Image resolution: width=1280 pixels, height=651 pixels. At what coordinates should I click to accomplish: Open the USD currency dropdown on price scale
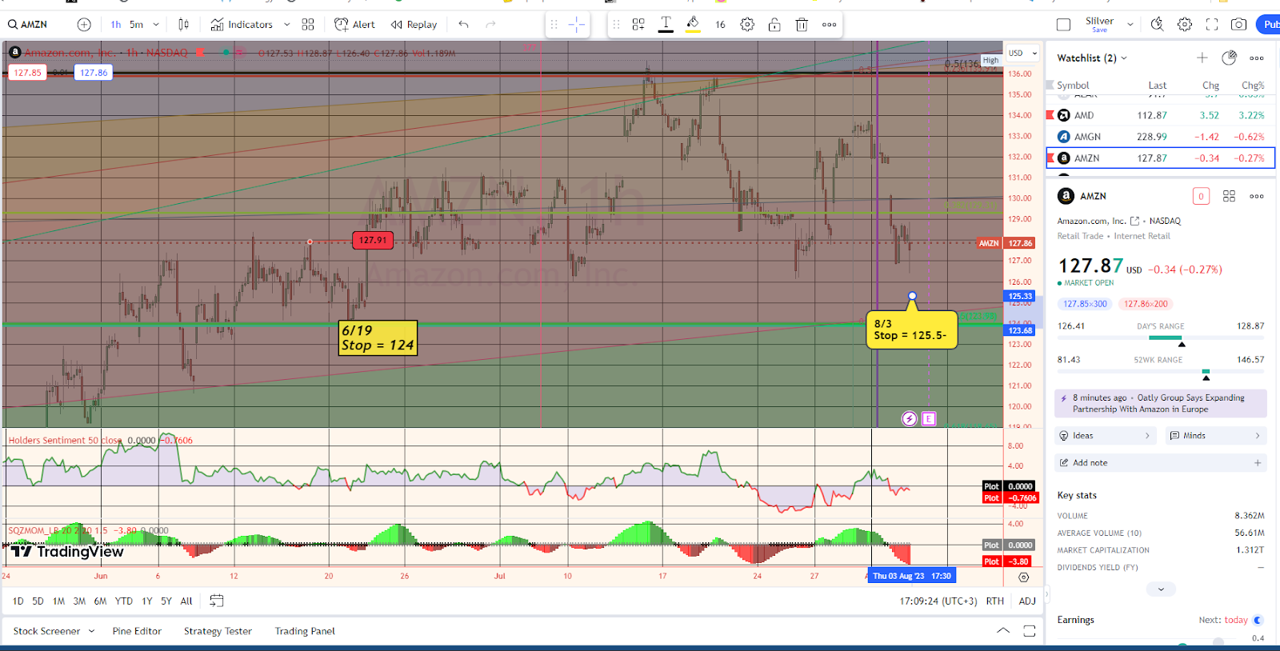(1022, 54)
